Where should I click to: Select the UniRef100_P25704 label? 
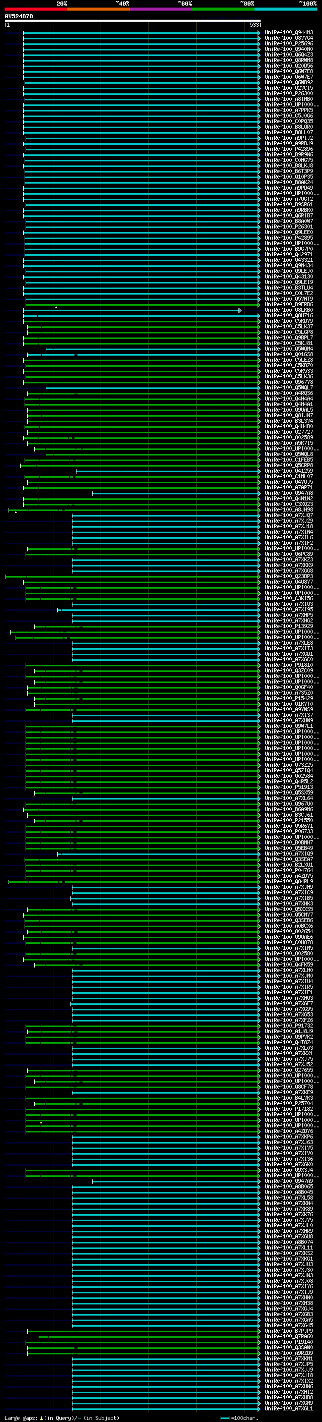click(x=289, y=1103)
